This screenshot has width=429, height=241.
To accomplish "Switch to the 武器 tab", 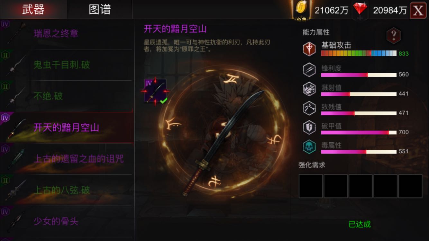I will coord(33,10).
